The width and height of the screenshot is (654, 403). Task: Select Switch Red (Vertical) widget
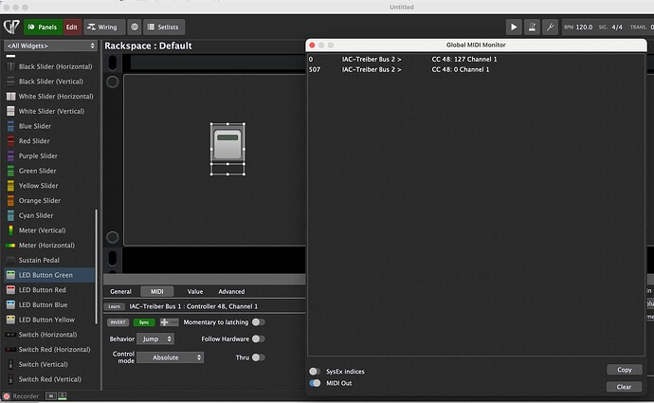49,379
